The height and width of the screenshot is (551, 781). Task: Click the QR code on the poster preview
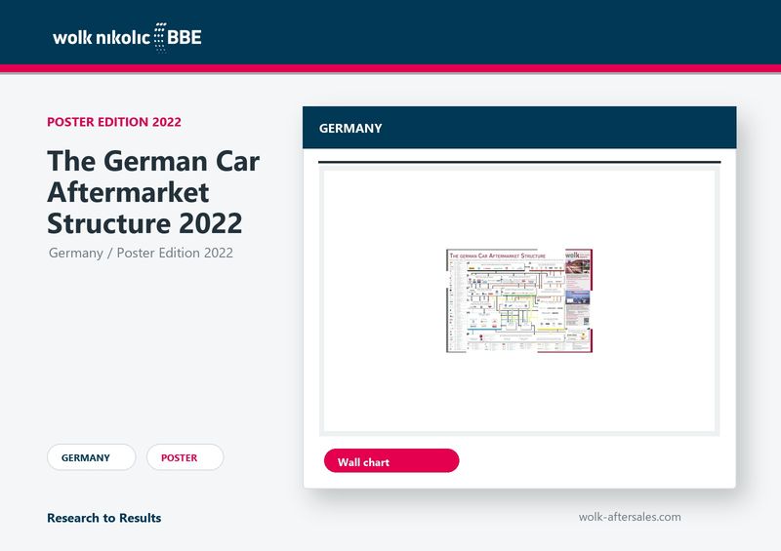(586, 321)
